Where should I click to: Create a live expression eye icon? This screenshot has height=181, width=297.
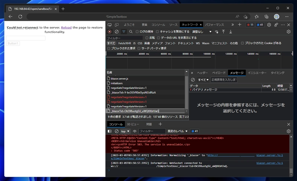point(135,131)
